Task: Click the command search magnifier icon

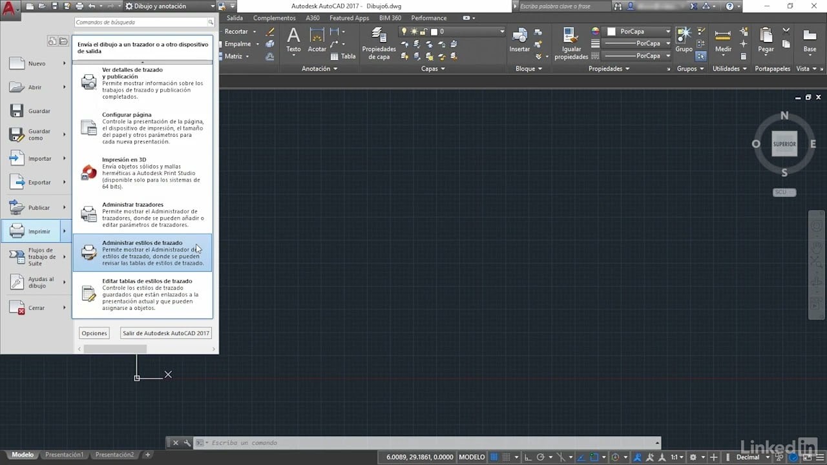Action: pyautogui.click(x=211, y=21)
